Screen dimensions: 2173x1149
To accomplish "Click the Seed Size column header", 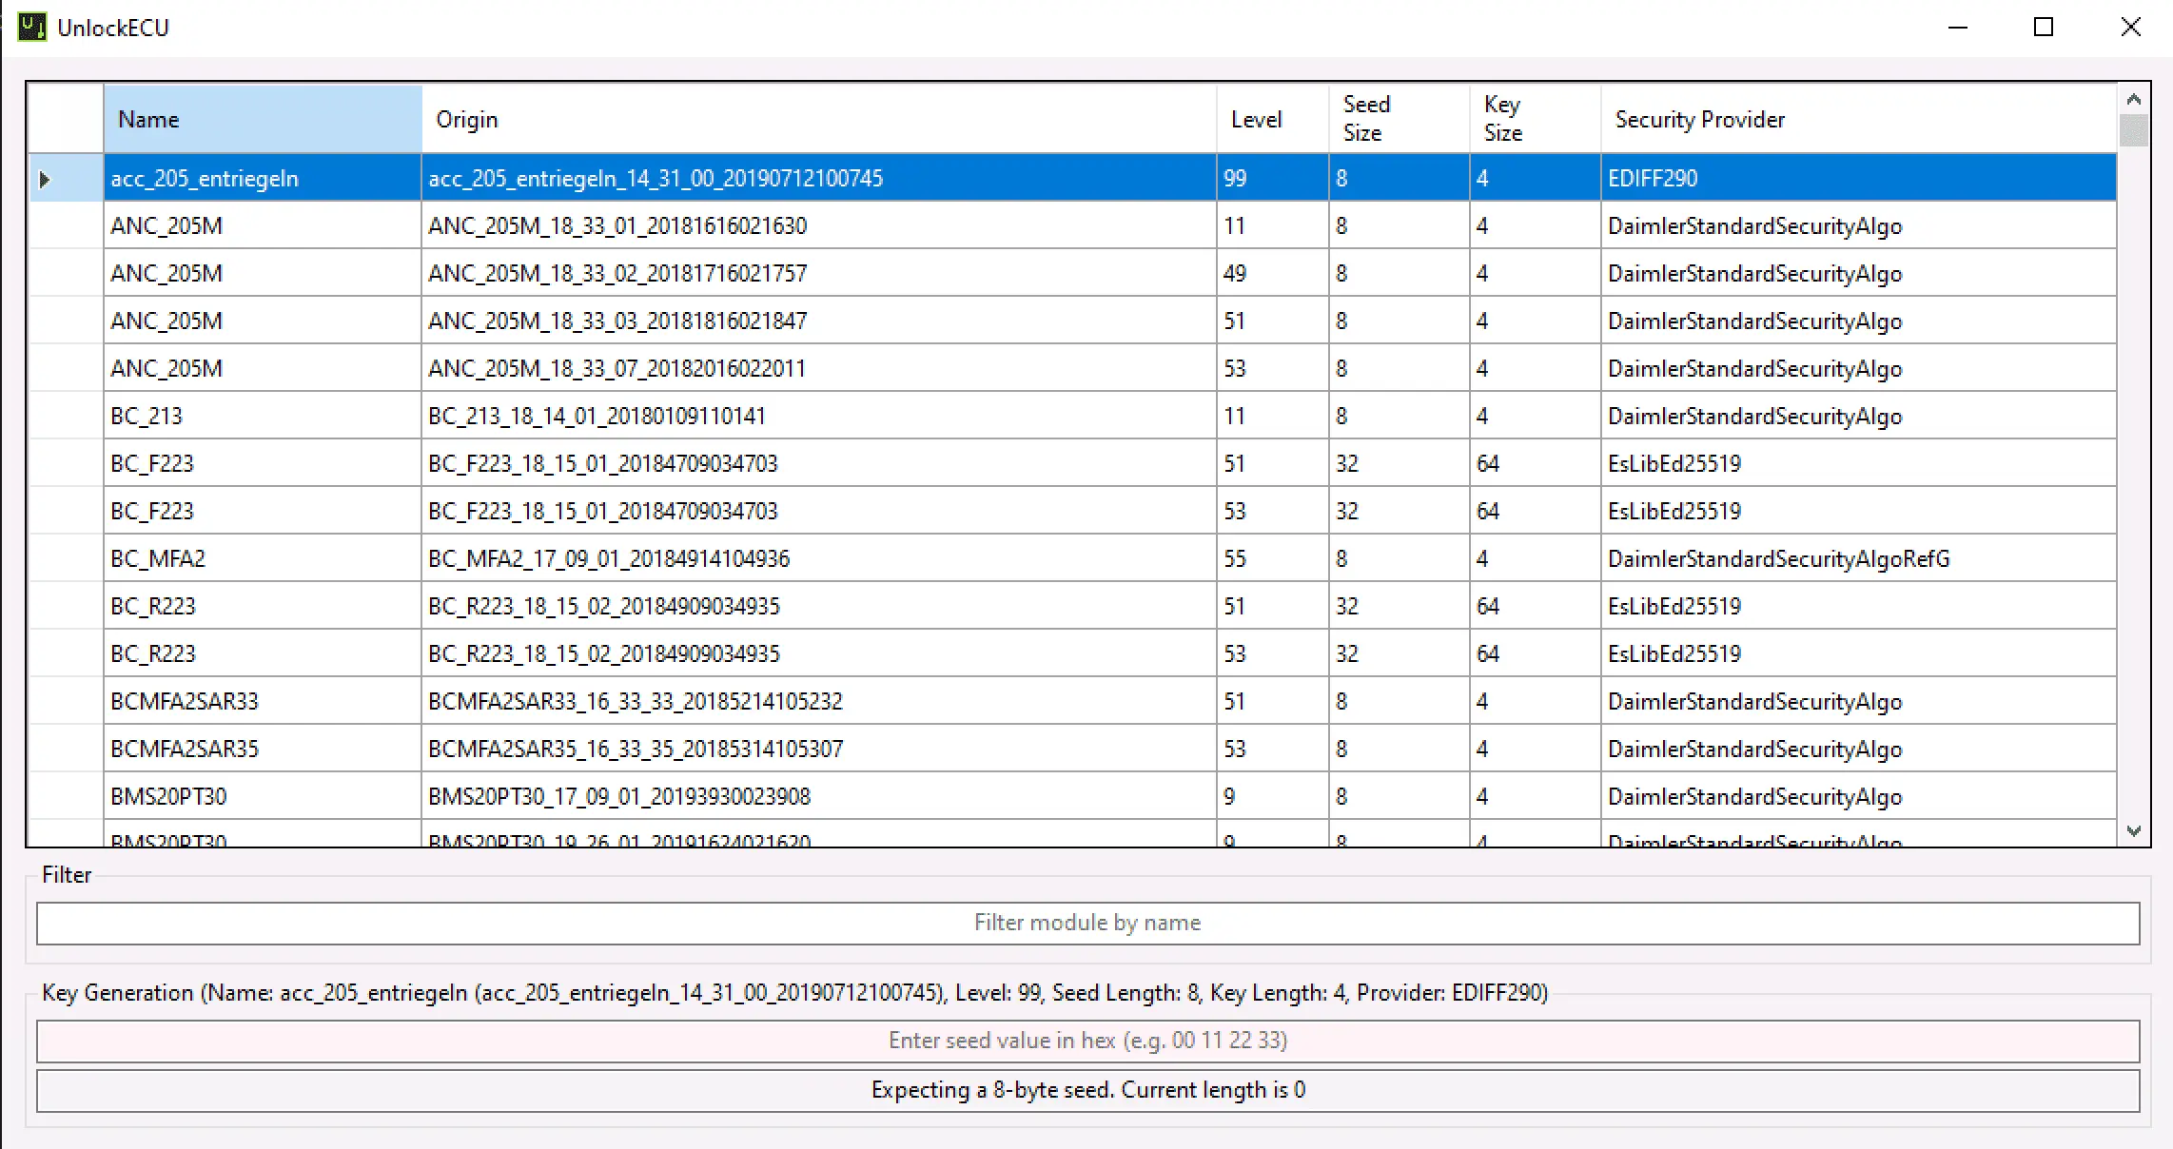I will point(1397,120).
